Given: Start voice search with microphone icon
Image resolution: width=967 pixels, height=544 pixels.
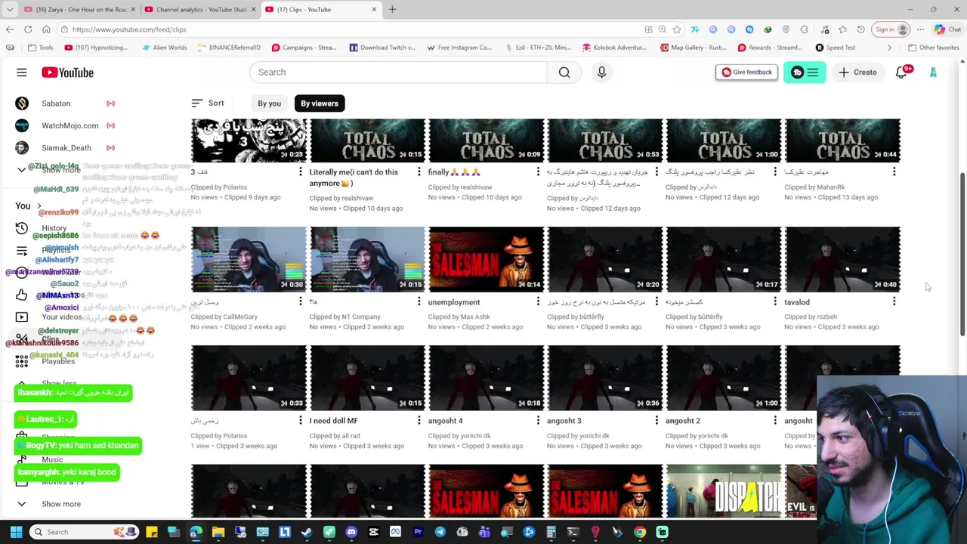Looking at the screenshot, I should point(601,73).
